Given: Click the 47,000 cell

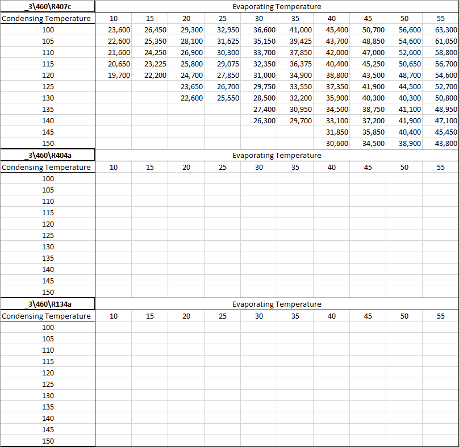Looking at the screenshot, I should 368,53.
